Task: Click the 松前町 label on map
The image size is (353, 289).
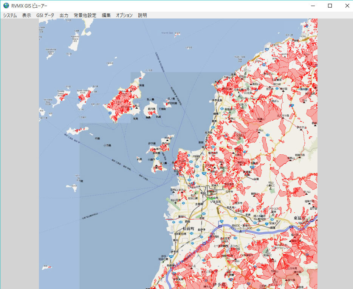Action: 188,229
